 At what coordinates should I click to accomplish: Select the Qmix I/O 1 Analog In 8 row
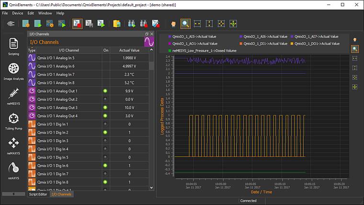88,83
